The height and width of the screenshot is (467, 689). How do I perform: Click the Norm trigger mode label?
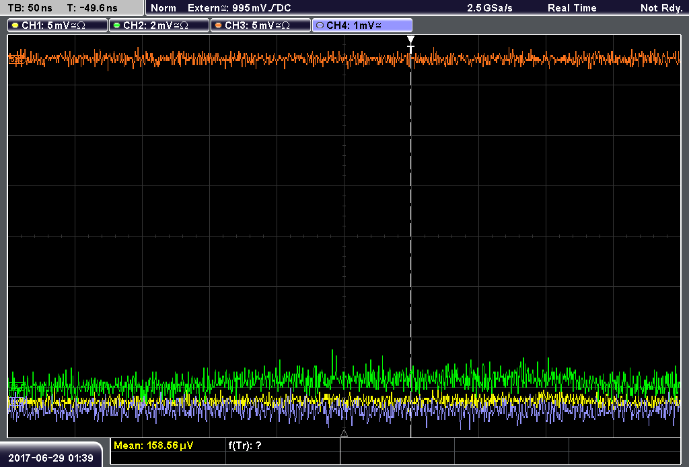click(164, 8)
